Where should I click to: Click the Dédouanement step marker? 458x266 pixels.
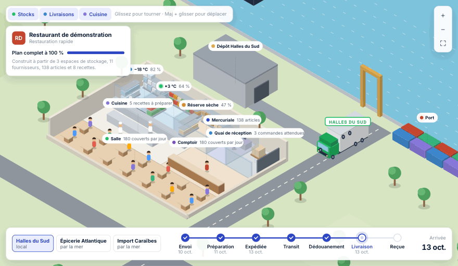click(x=326, y=238)
